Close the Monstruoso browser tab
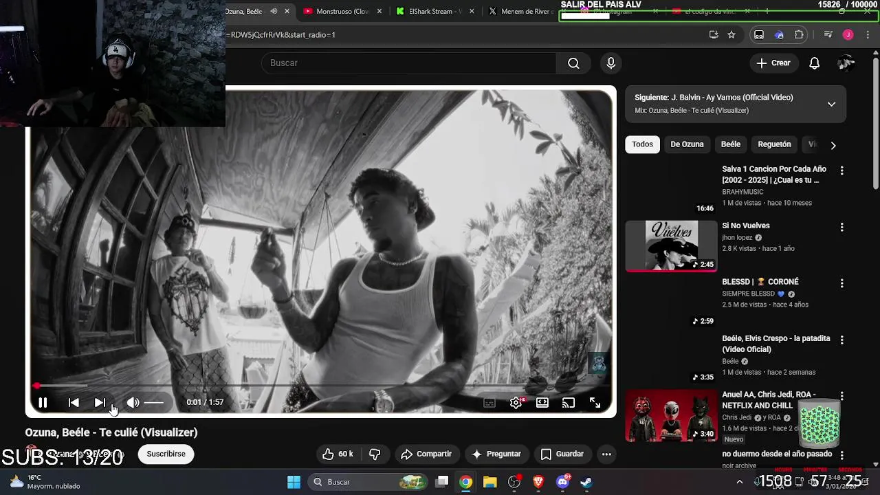Screen dimensions: 880x495 click(x=379, y=11)
